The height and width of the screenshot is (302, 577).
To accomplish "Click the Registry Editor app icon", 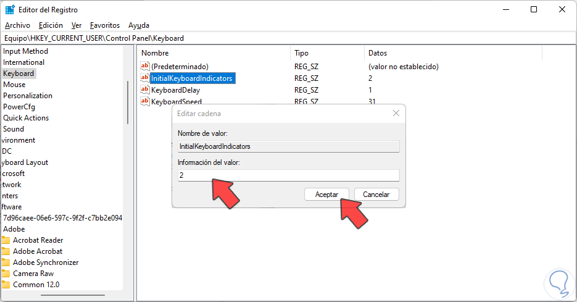I will pos(10,10).
